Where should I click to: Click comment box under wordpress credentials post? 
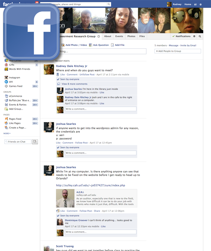coord(101,153)
